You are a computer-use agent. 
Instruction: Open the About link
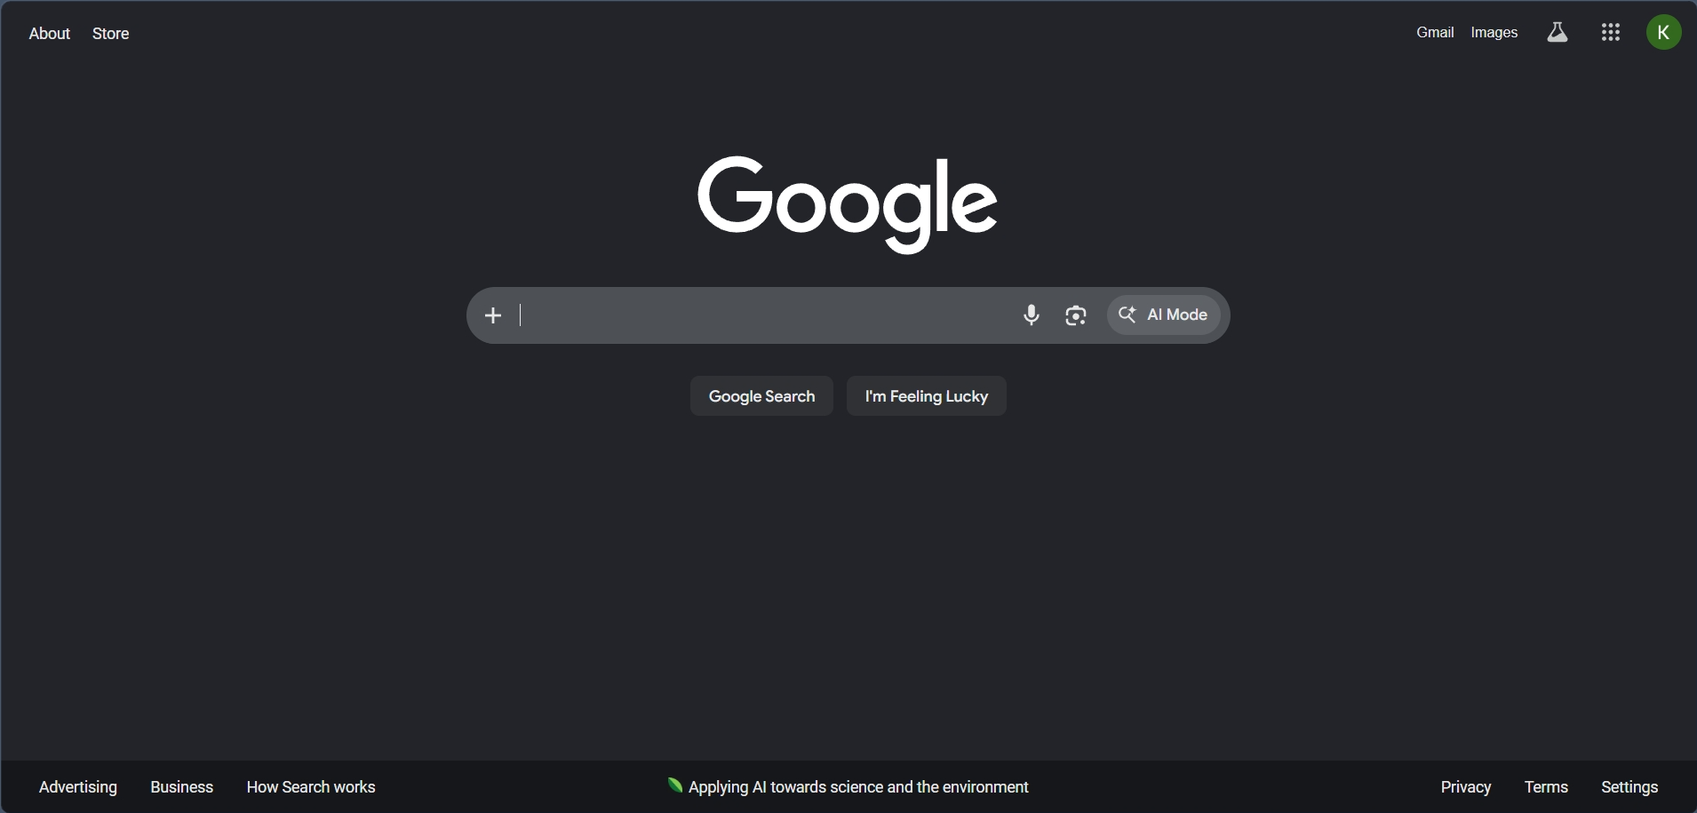pos(50,34)
